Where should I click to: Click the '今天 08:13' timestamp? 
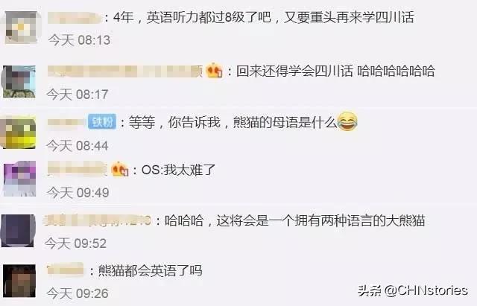pos(79,40)
